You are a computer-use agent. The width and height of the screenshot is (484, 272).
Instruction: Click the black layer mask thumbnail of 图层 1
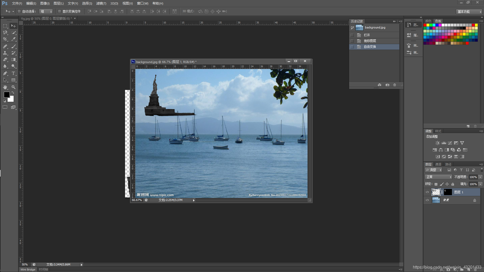click(x=448, y=192)
